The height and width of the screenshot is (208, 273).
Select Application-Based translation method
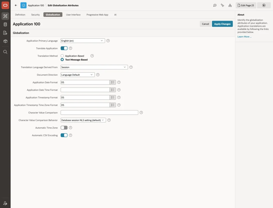point(62,56)
